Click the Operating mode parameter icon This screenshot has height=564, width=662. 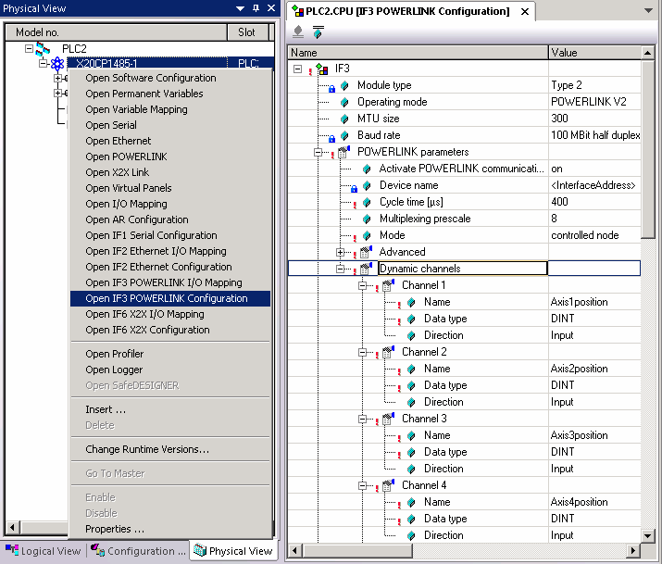tap(344, 102)
